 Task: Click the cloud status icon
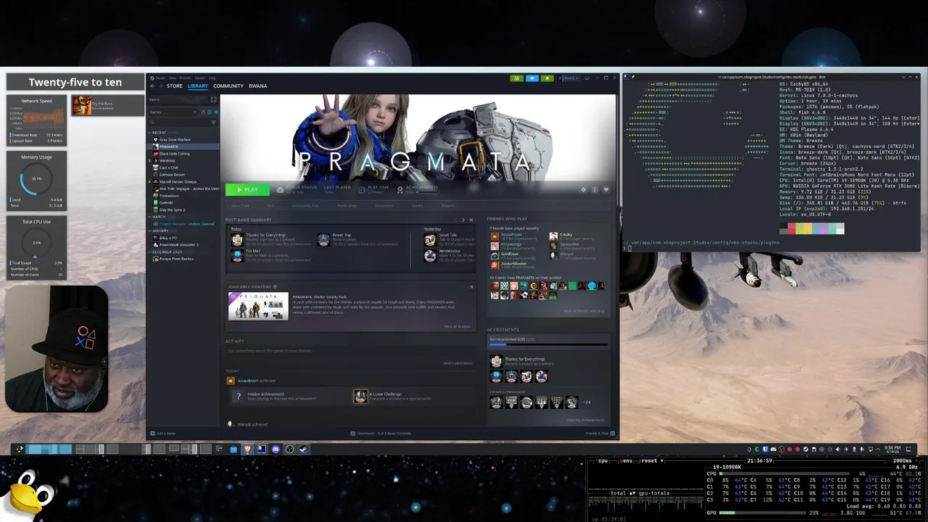click(281, 190)
